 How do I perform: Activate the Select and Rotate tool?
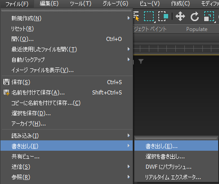pyautogui.click(x=195, y=16)
